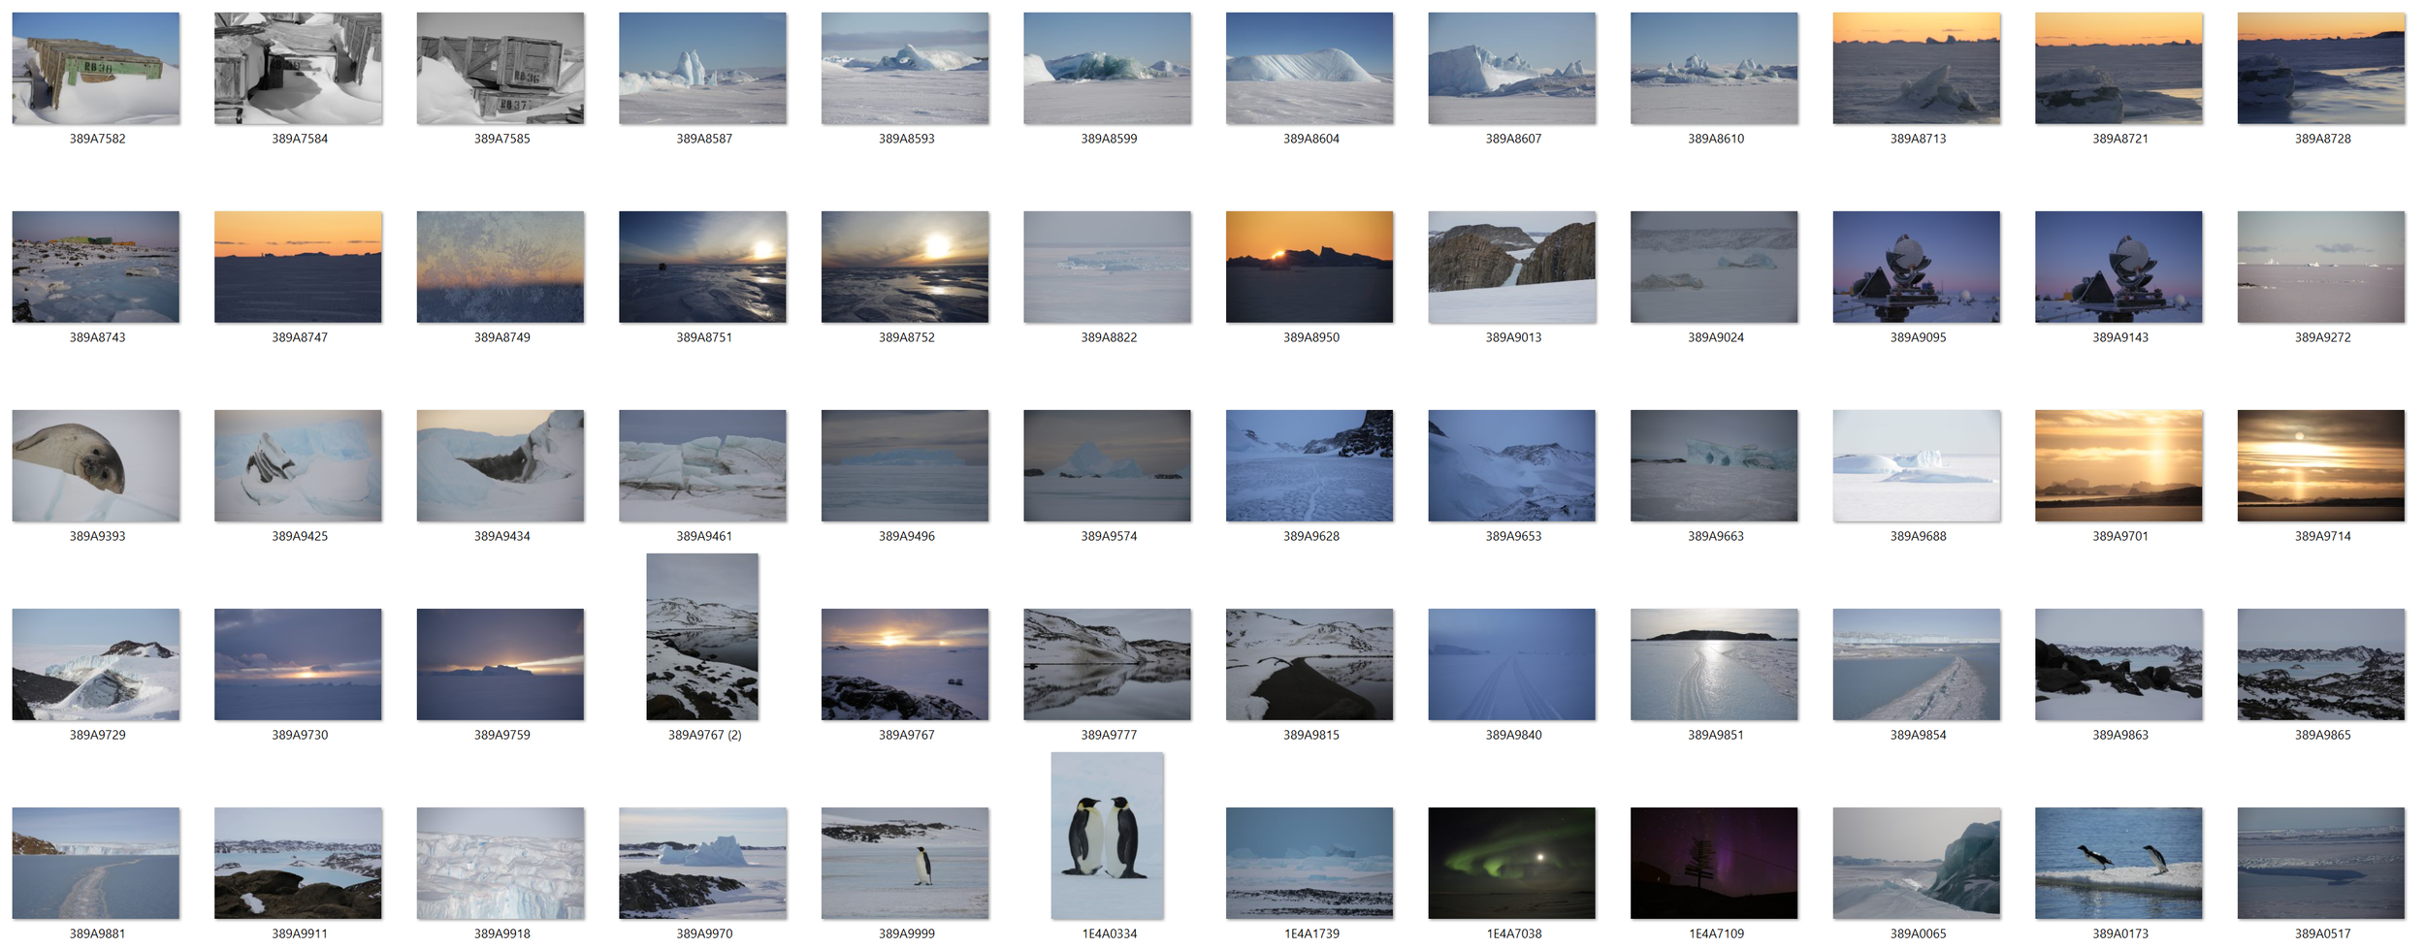Click thumbnail 389A8752
Screen dimensions: 2425x949
905,267
